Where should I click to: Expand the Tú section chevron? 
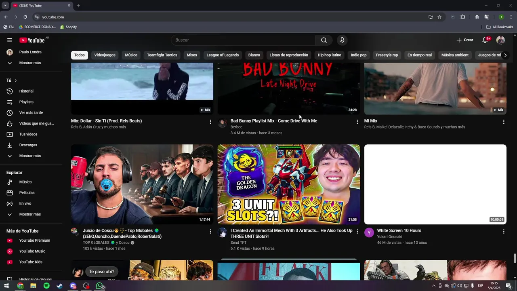(x=16, y=80)
